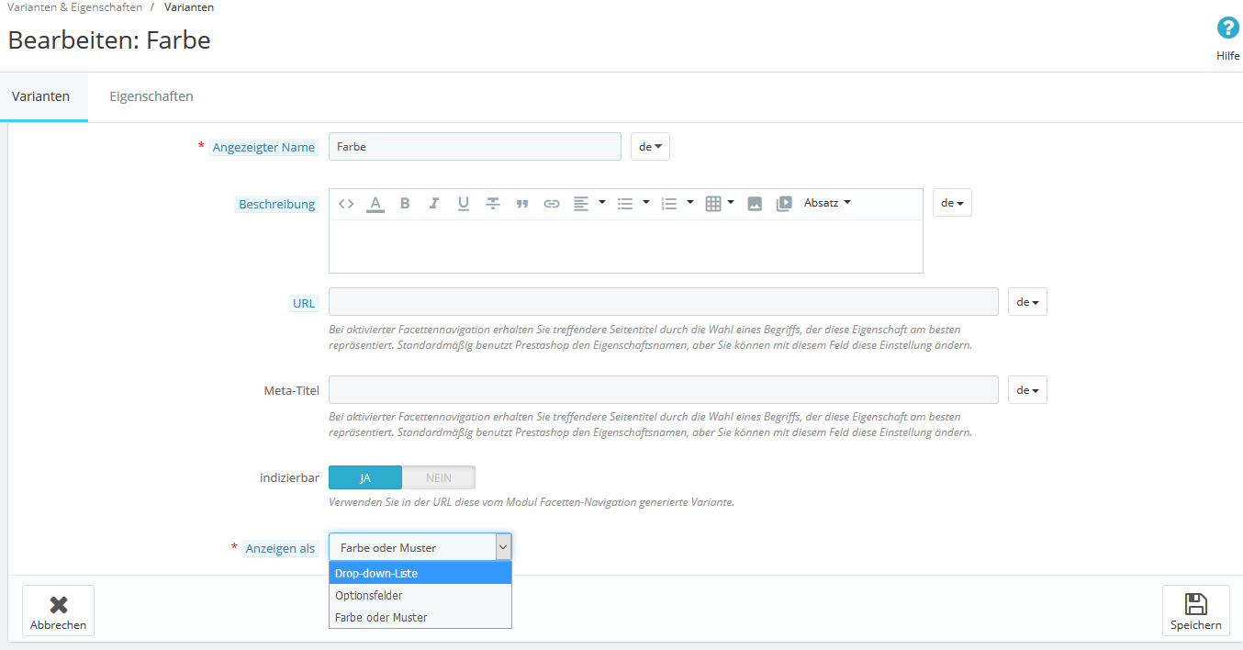This screenshot has height=650, width=1243.
Task: Open language selector next to Meta-Titel
Action: (x=1027, y=390)
